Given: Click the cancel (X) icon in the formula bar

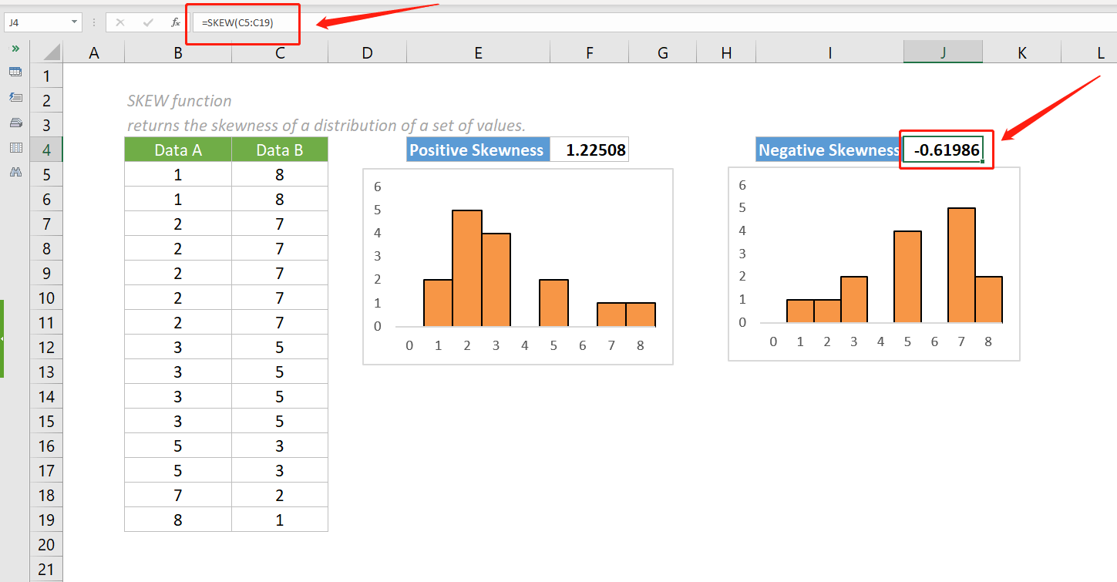Looking at the screenshot, I should pyautogui.click(x=120, y=22).
